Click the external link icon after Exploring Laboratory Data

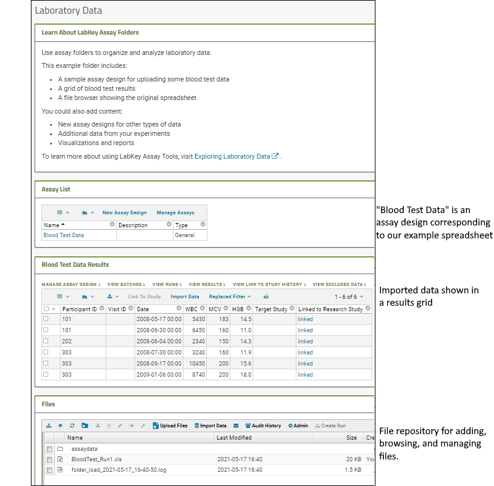[x=275, y=156]
